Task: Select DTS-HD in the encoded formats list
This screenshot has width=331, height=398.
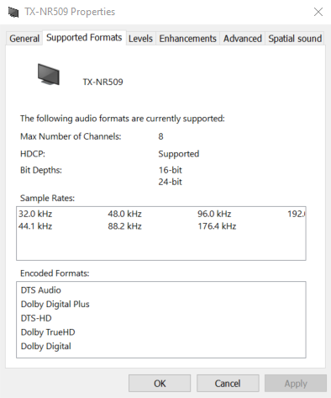Action: tap(36, 318)
